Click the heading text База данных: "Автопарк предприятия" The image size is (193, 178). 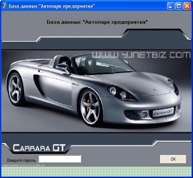[97, 22]
